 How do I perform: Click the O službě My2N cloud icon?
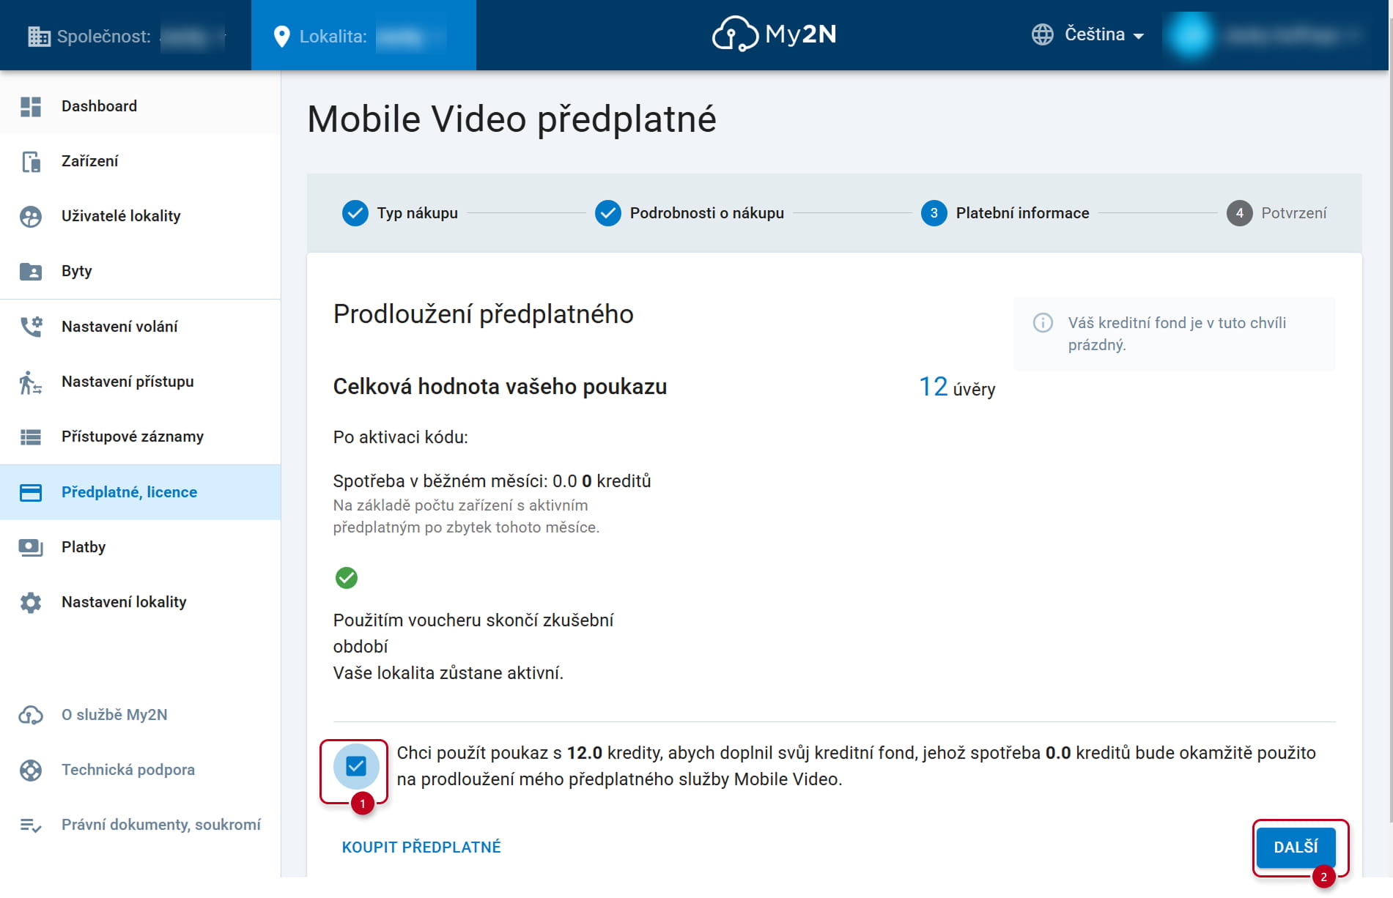click(x=31, y=715)
